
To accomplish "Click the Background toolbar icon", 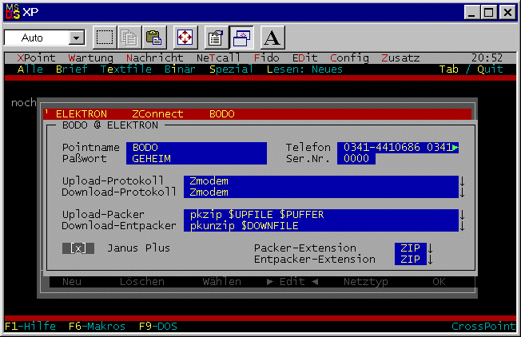I will point(241,38).
